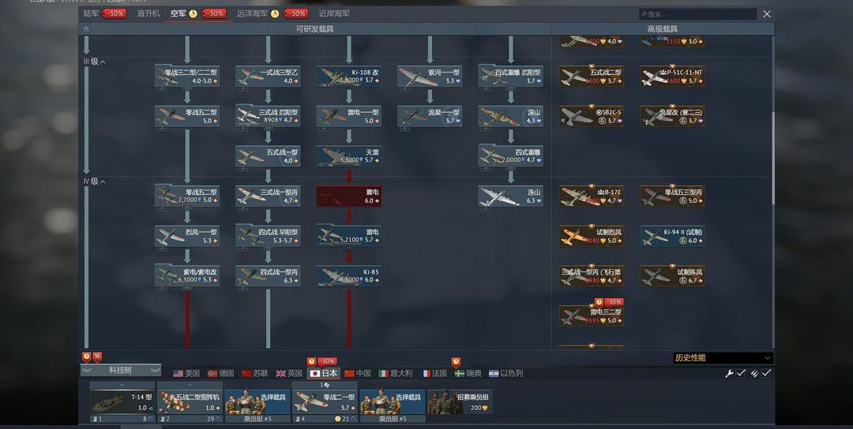Select the 震电 aircraft tile
The height and width of the screenshot is (429, 853).
[x=349, y=196]
